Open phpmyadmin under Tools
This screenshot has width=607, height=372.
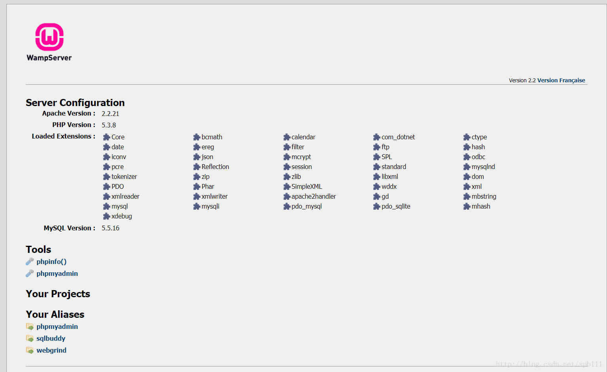point(57,273)
